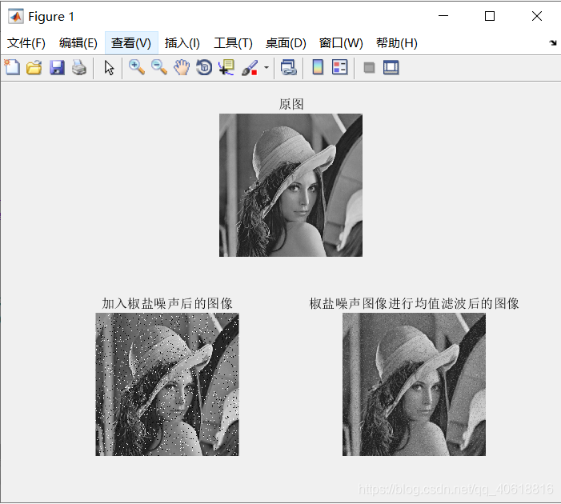Open the Brush tool color dropdown arrow

click(x=266, y=67)
